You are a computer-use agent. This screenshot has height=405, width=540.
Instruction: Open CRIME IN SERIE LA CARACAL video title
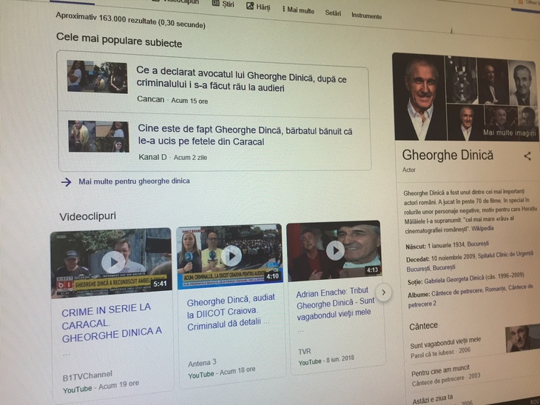(x=111, y=324)
